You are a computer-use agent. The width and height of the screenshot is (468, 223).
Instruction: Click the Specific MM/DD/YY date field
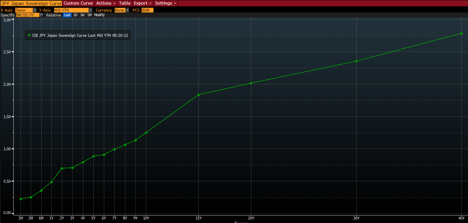[x=27, y=15]
